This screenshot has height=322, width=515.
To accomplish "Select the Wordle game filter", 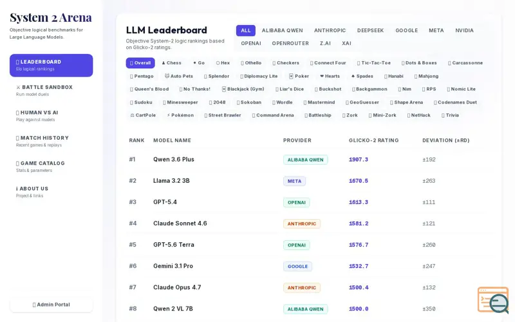I will click(282, 102).
